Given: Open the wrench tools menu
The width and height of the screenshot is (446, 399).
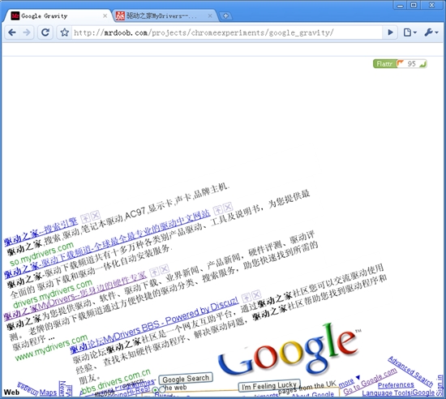Looking at the screenshot, I should point(431,32).
